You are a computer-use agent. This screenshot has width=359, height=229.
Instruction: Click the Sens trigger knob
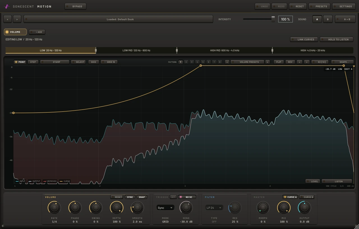(186, 208)
